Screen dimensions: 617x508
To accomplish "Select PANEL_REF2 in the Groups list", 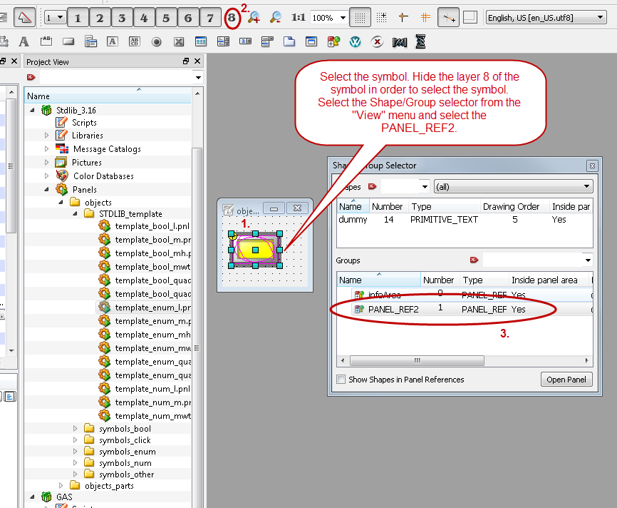I will (x=393, y=309).
